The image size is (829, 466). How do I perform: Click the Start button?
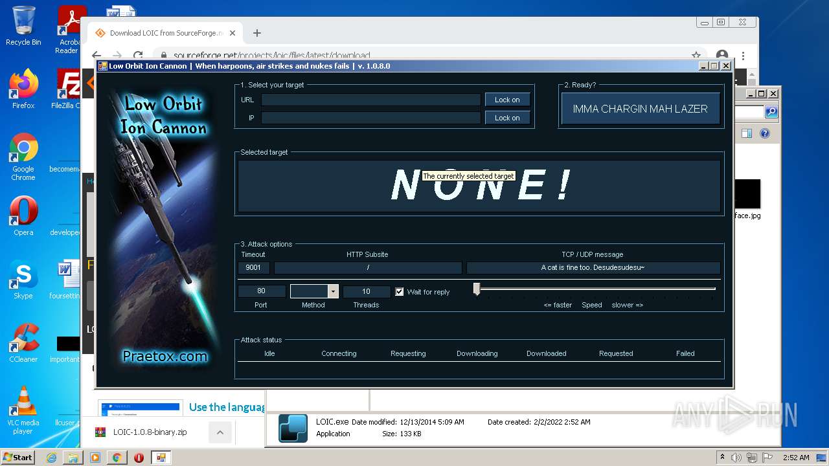pyautogui.click(x=17, y=457)
